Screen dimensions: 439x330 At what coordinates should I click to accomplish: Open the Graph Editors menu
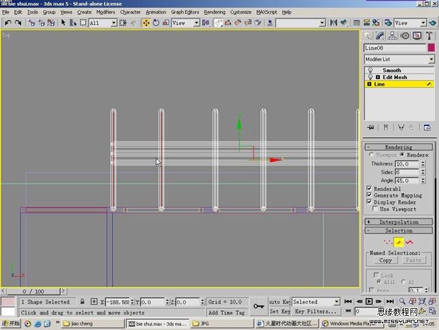coord(185,12)
